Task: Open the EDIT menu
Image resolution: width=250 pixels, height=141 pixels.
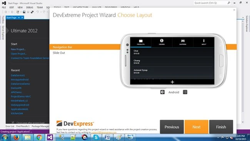Action: [x=12, y=7]
